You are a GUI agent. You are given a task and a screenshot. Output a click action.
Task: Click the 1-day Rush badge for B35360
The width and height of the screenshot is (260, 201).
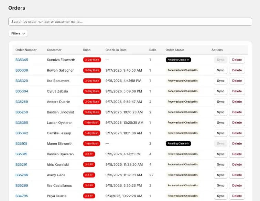[x=92, y=123]
